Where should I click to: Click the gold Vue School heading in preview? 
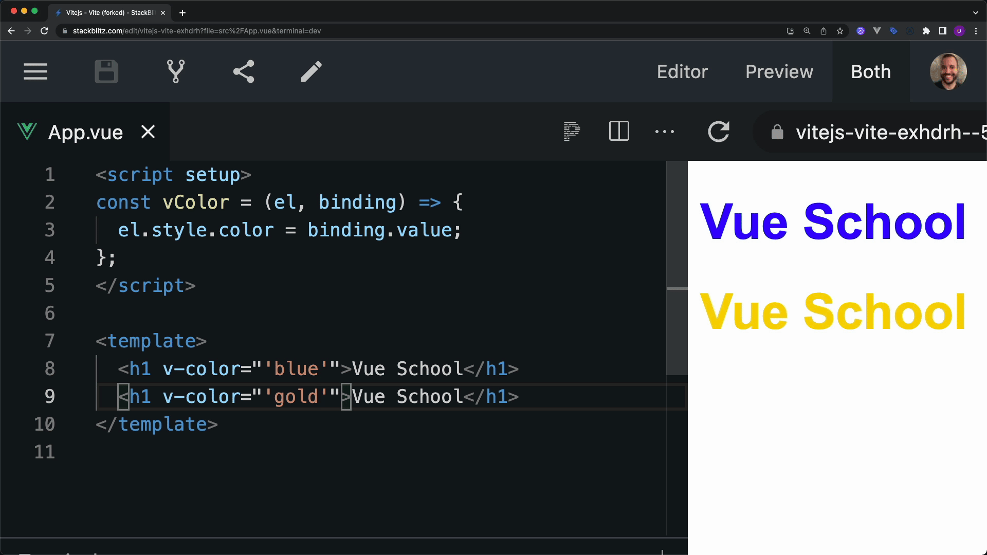(x=833, y=312)
